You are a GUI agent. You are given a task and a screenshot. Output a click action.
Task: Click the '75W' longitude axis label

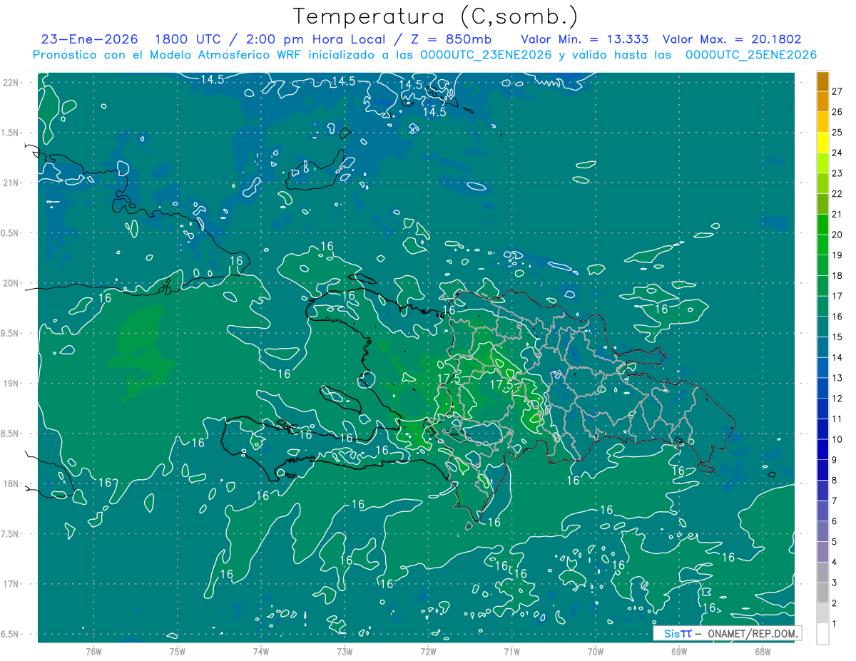pos(177,652)
